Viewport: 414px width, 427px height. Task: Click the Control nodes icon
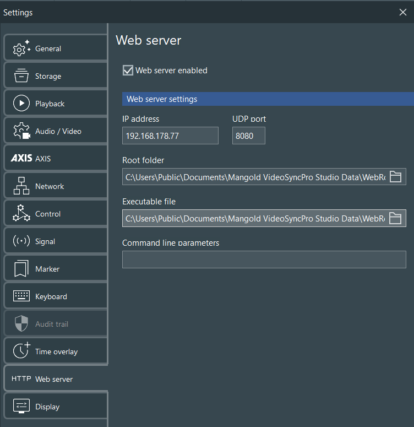(x=21, y=213)
